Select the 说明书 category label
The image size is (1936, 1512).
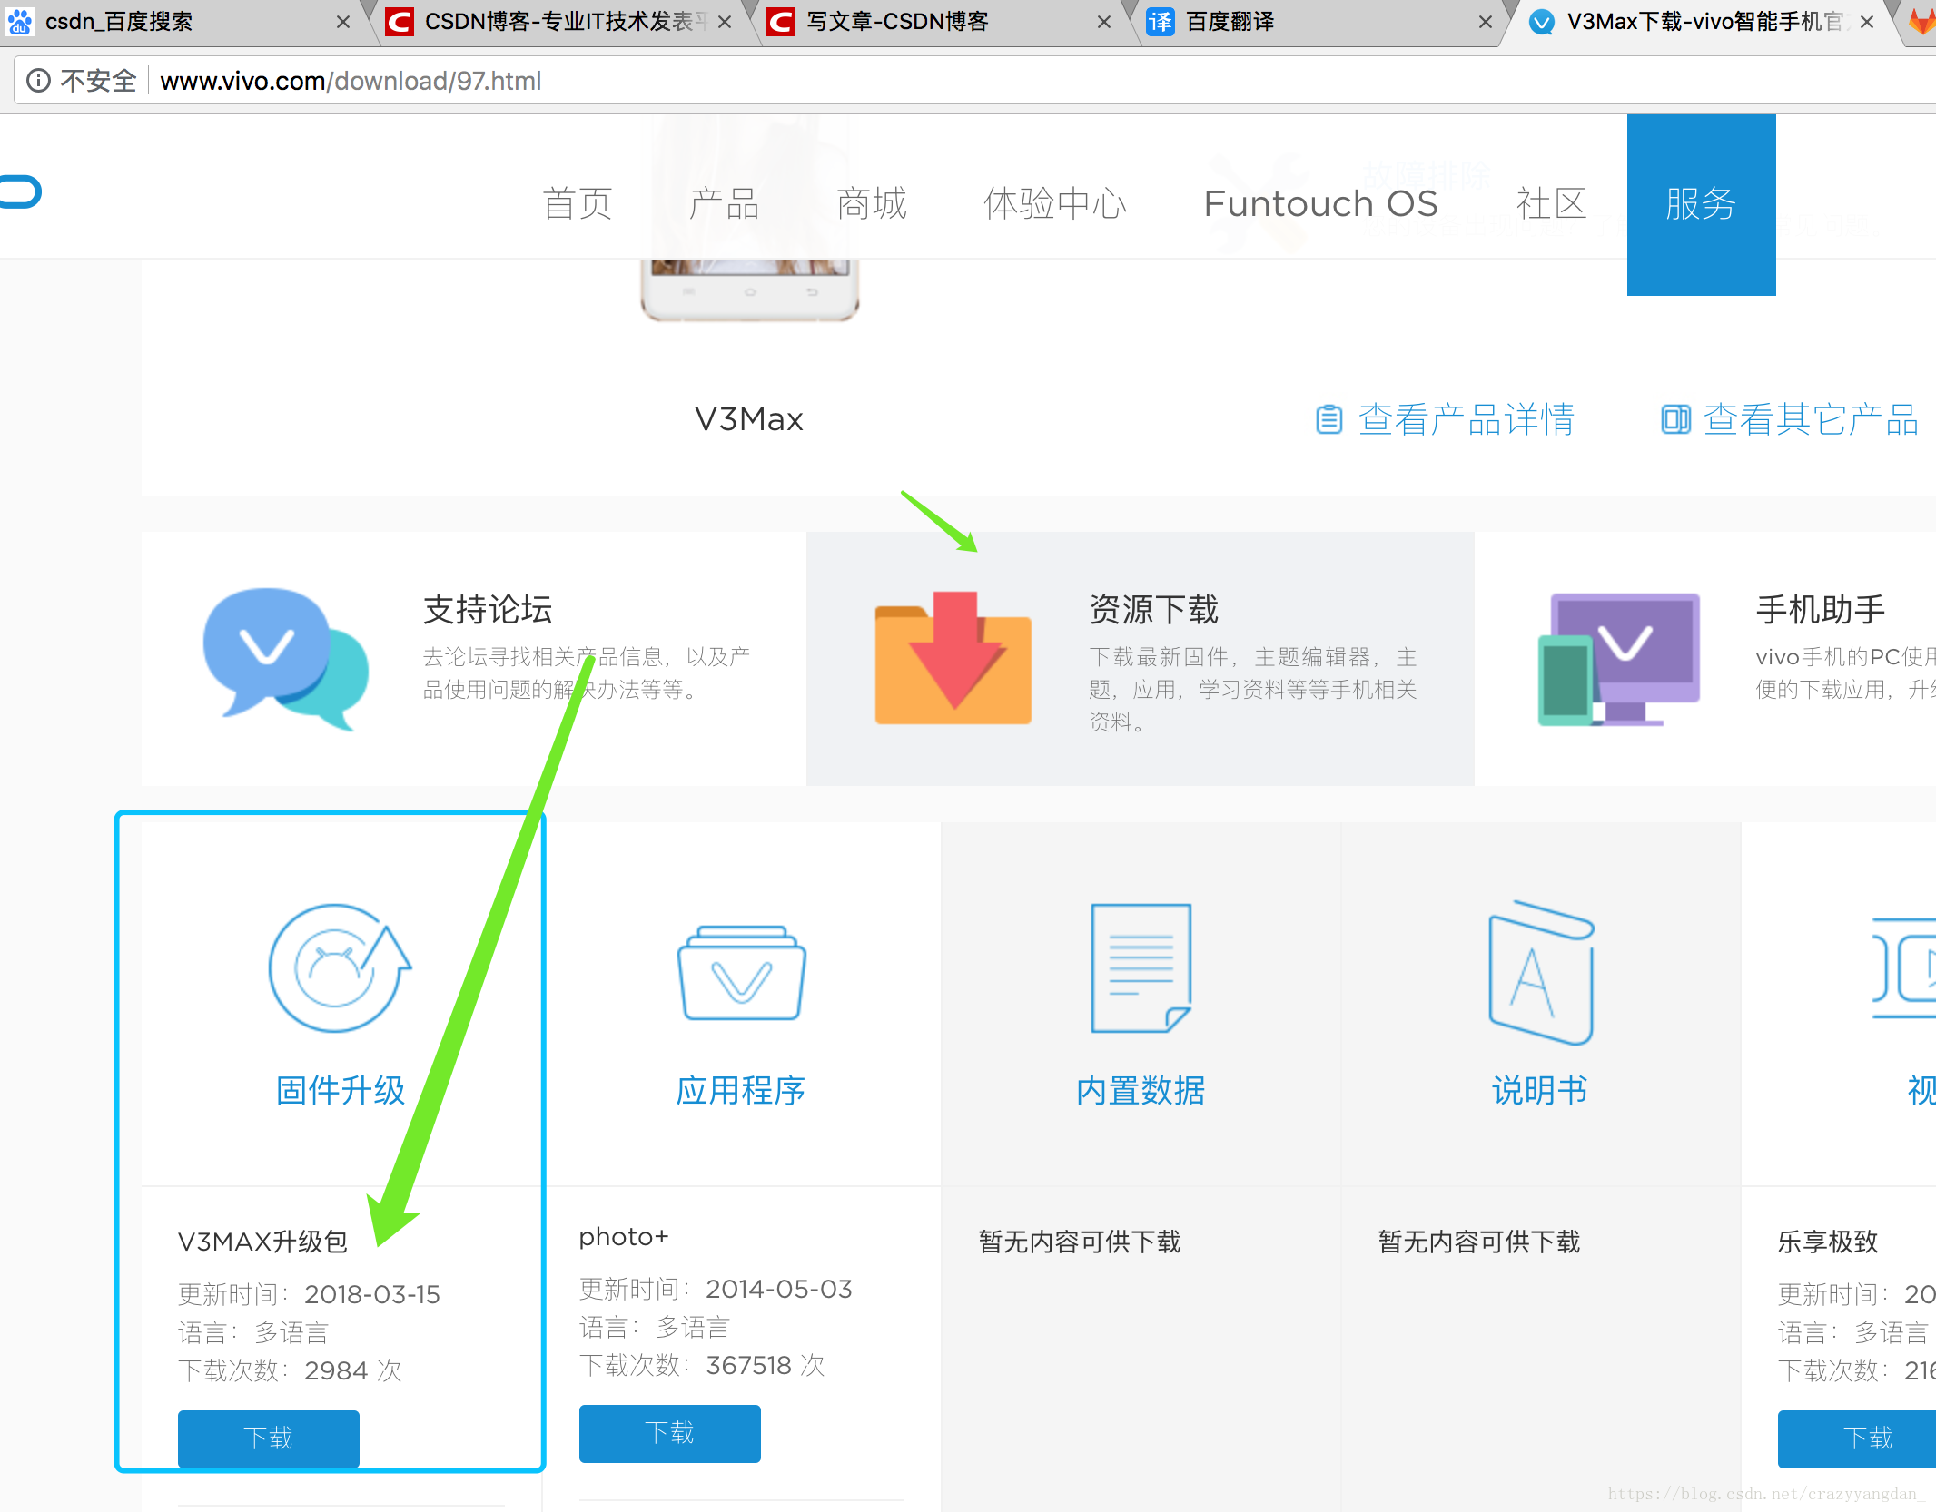click(x=1541, y=1091)
